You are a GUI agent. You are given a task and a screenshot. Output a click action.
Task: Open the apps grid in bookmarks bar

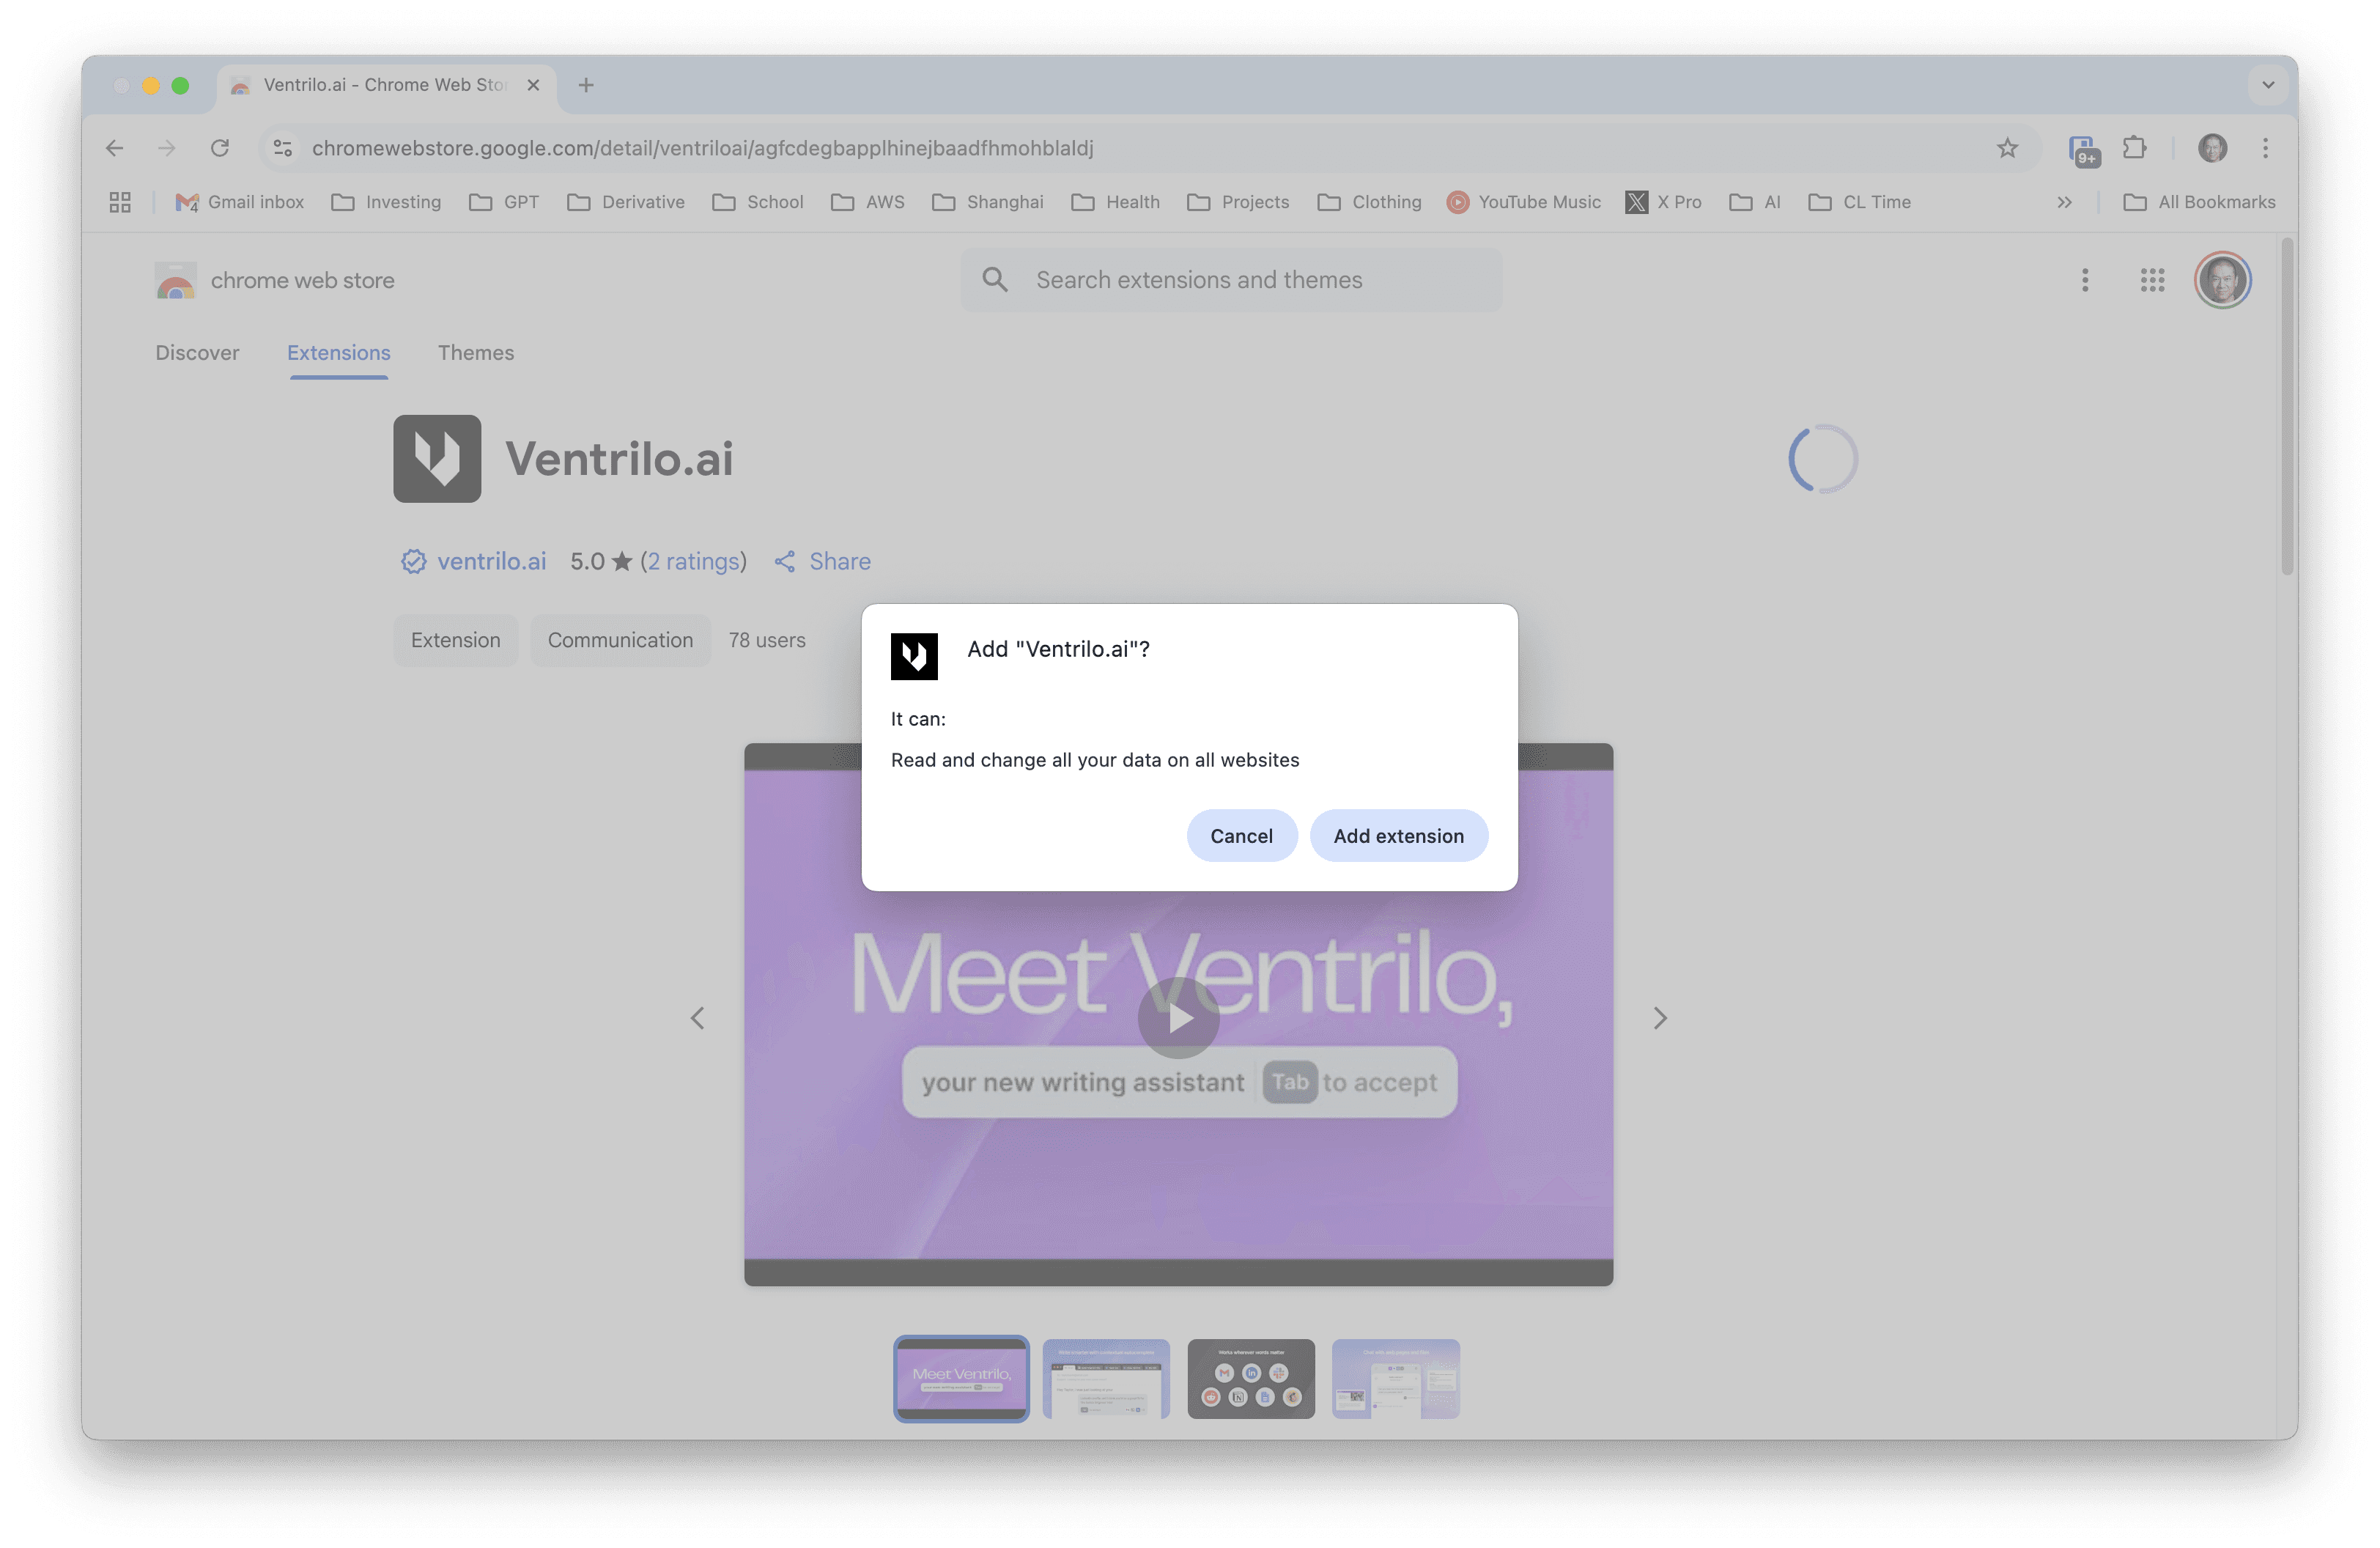(120, 202)
